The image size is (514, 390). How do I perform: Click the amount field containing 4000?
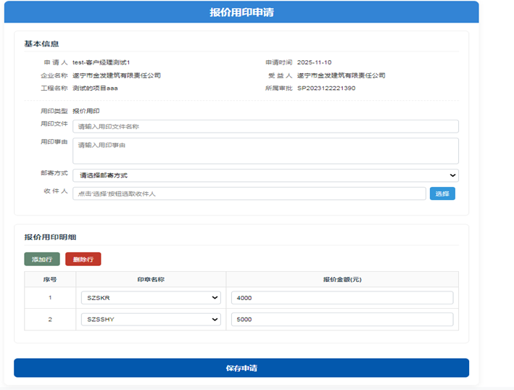(341, 298)
